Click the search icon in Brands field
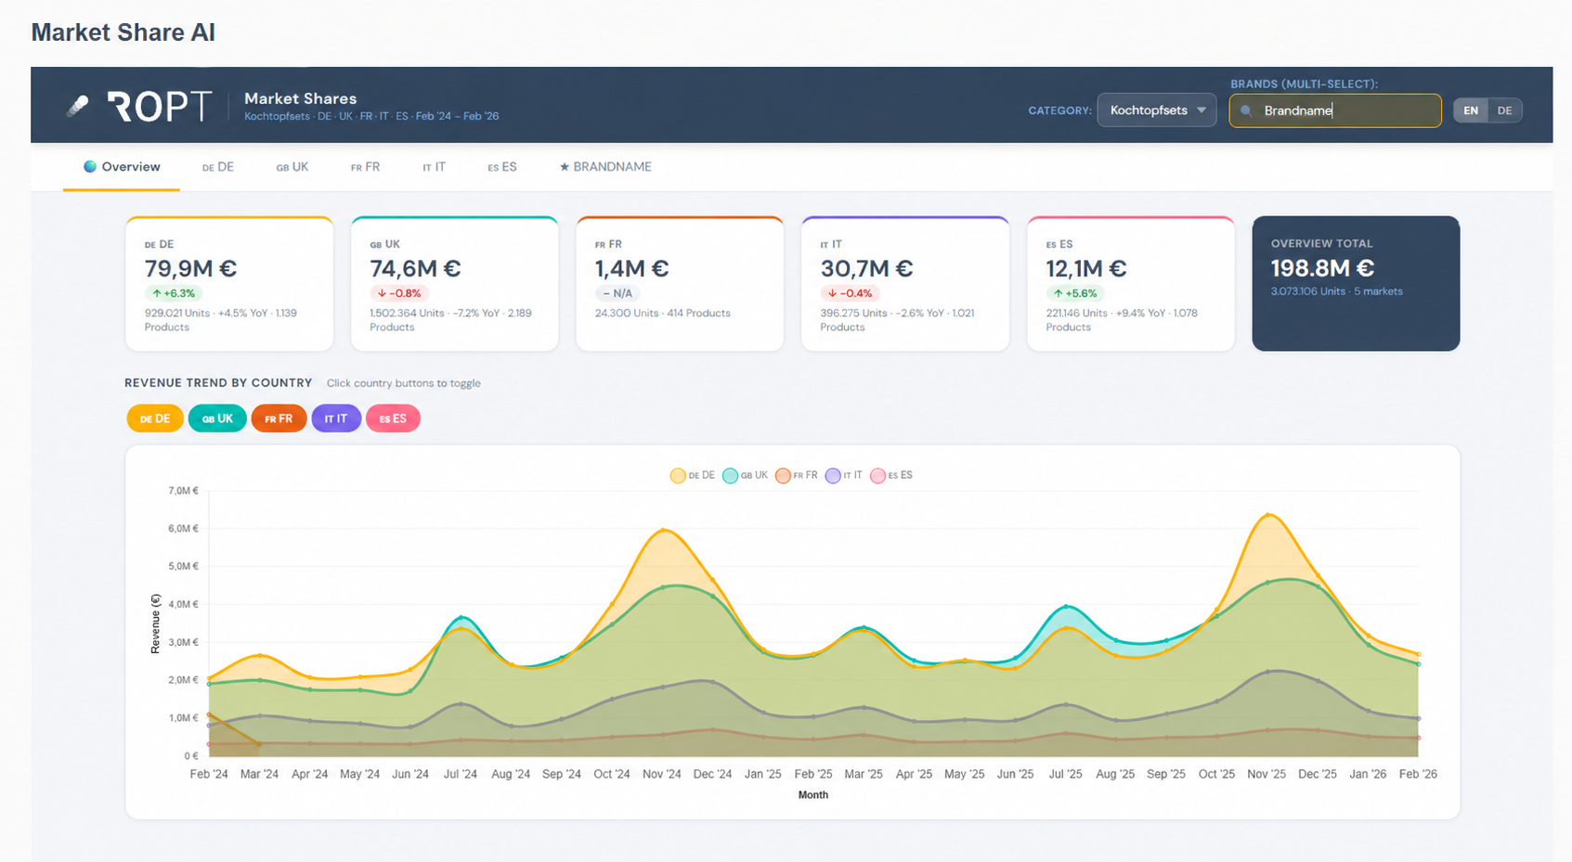The width and height of the screenshot is (1572, 862). [1246, 110]
